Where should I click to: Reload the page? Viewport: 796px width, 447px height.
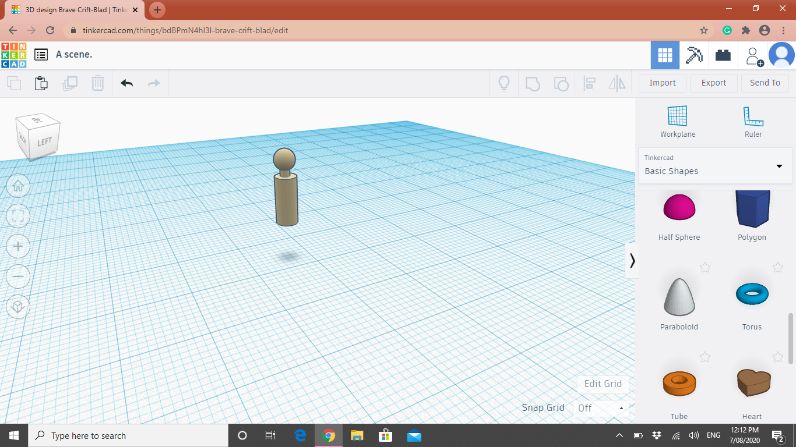[x=50, y=30]
